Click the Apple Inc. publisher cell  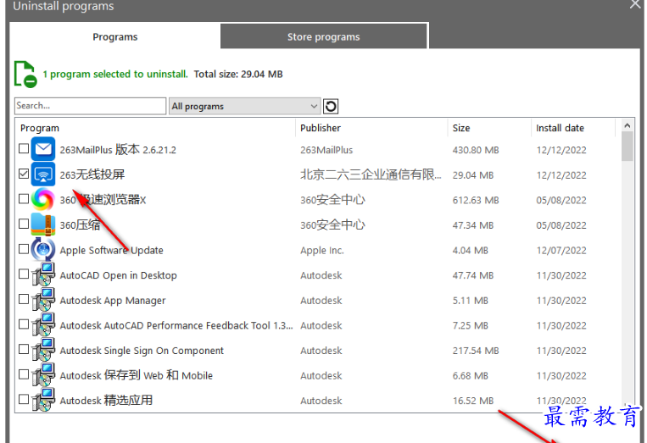tap(322, 250)
